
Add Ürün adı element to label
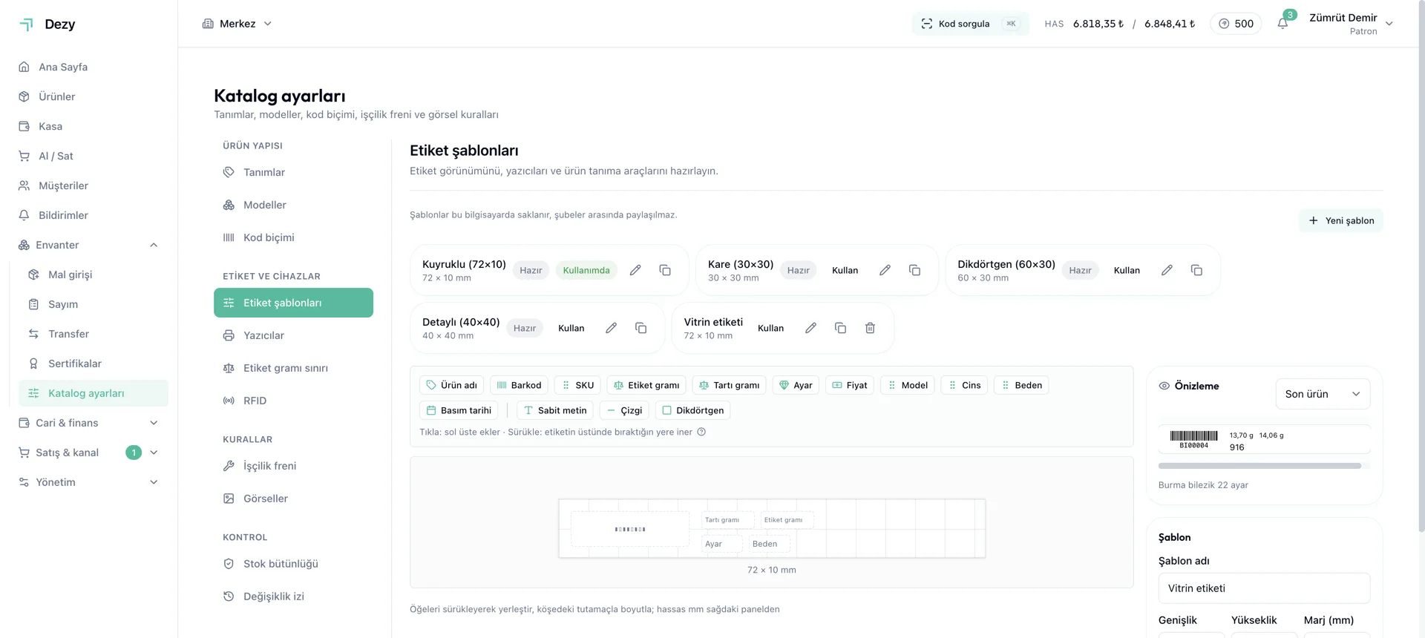click(452, 385)
